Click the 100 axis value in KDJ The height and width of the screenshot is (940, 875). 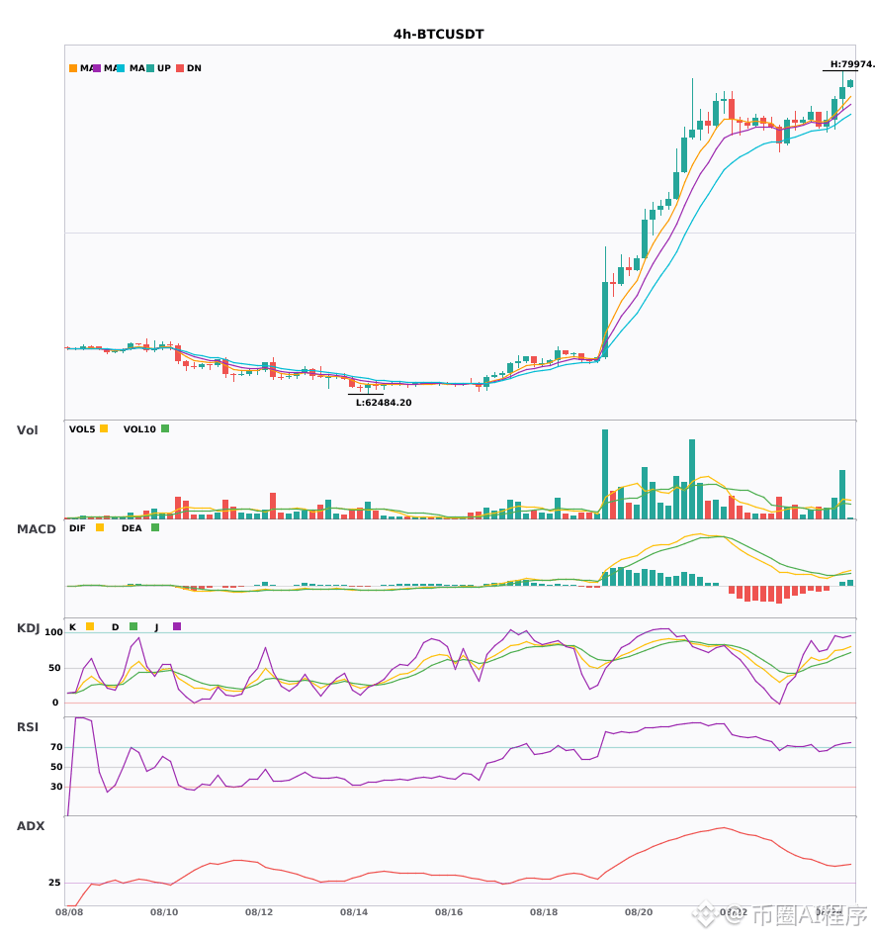click(53, 632)
